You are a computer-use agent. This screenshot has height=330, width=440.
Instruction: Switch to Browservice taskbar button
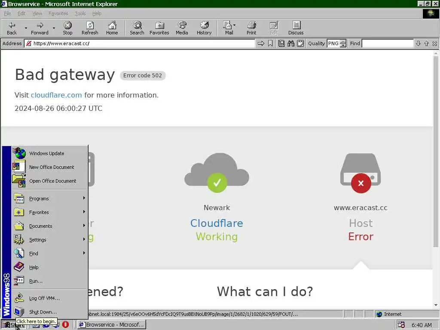click(112, 325)
